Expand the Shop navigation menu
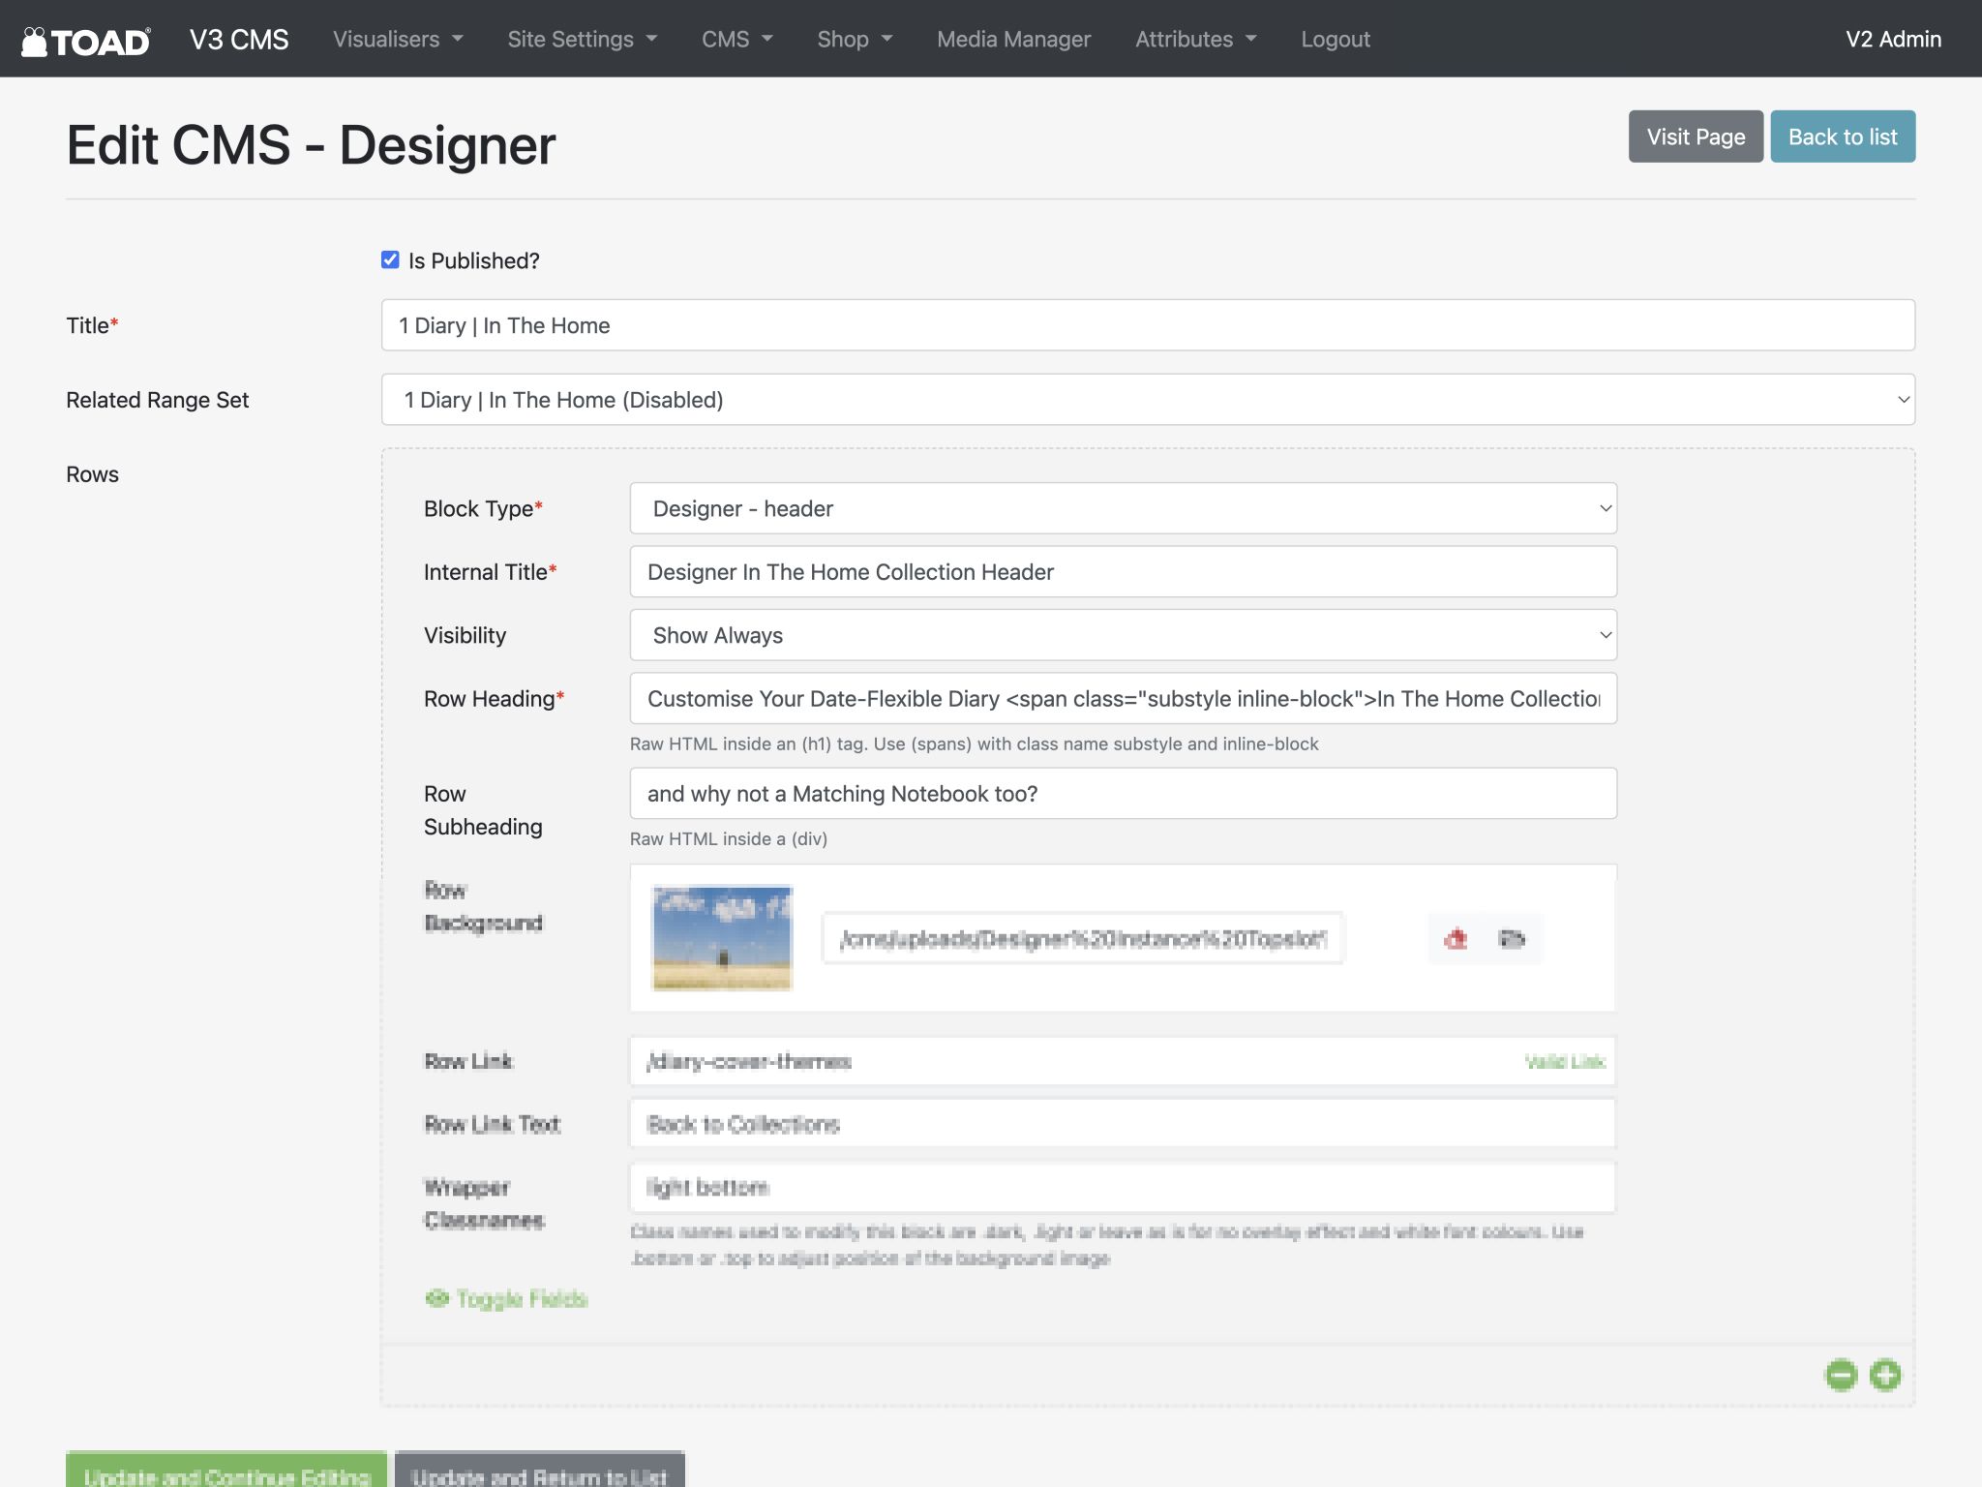This screenshot has height=1487, width=1982. 854,40
